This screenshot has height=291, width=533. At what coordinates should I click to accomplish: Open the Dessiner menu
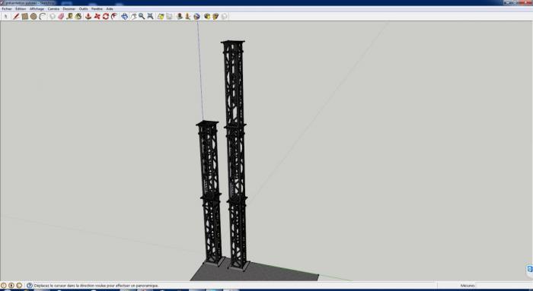pos(69,9)
